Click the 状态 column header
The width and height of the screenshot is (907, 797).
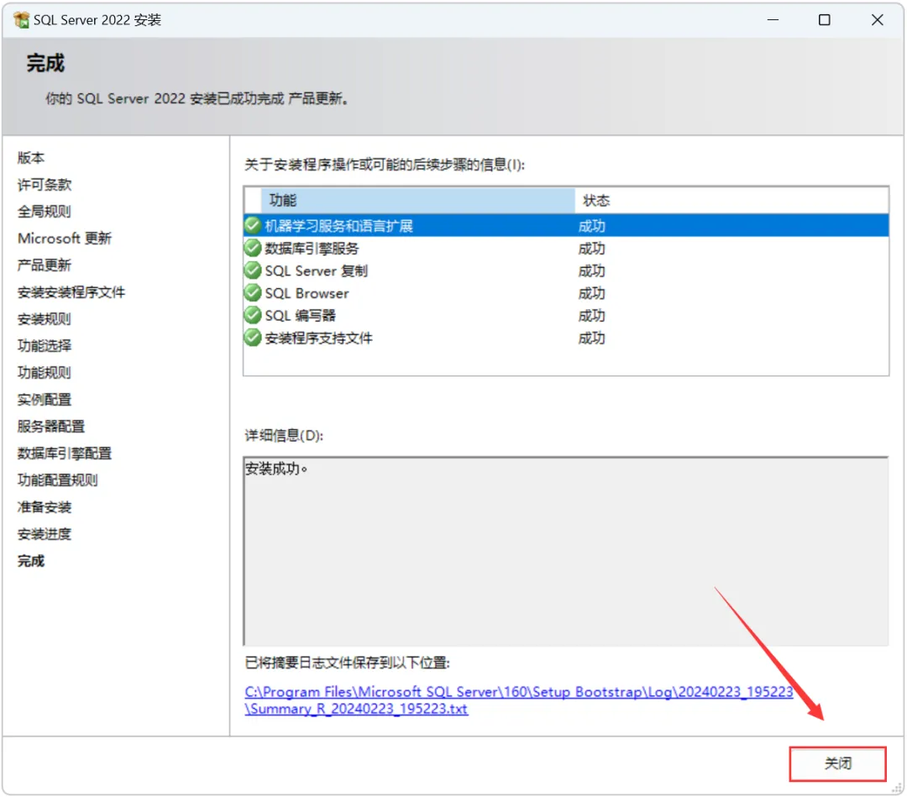(x=731, y=200)
